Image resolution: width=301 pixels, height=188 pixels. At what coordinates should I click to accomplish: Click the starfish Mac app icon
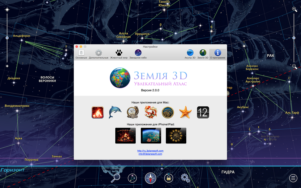185,113
